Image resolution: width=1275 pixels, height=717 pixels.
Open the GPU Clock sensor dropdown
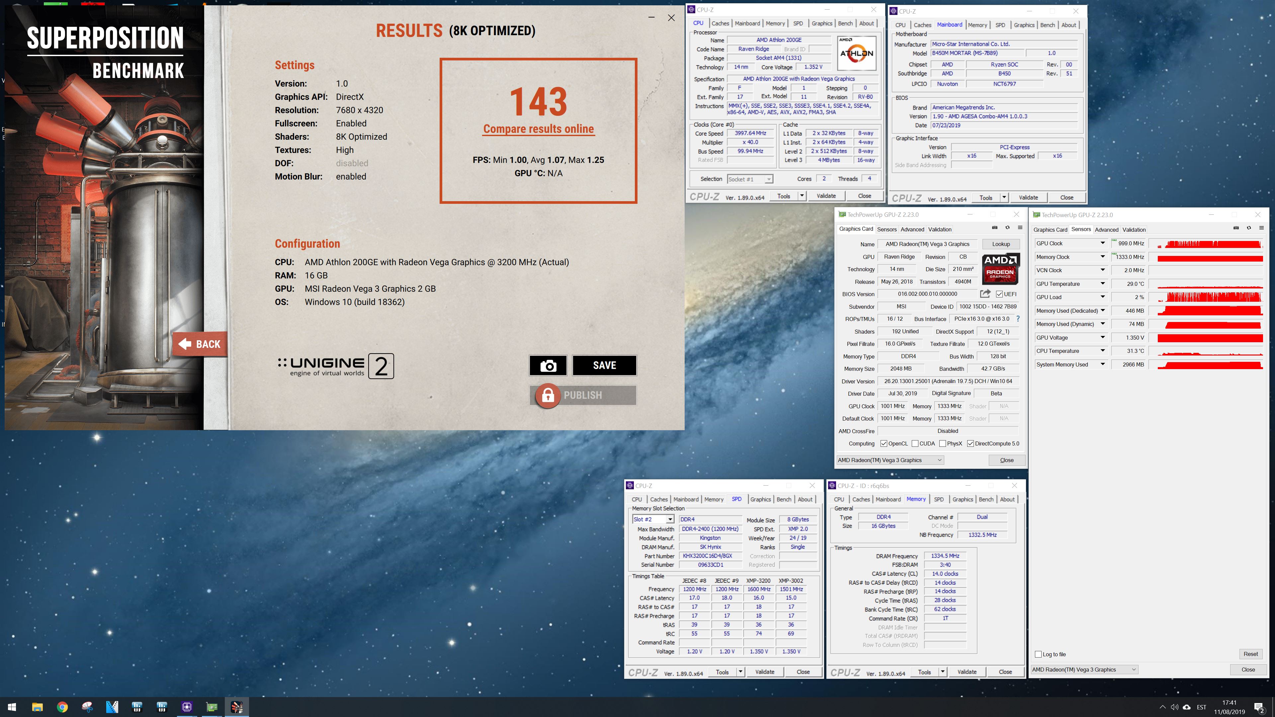tap(1103, 243)
